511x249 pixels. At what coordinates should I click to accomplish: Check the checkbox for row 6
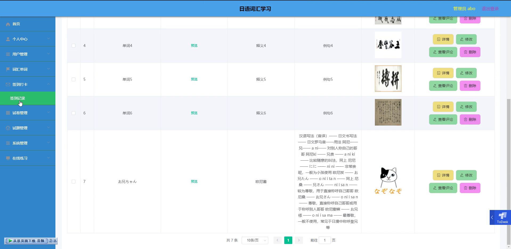[x=74, y=113]
